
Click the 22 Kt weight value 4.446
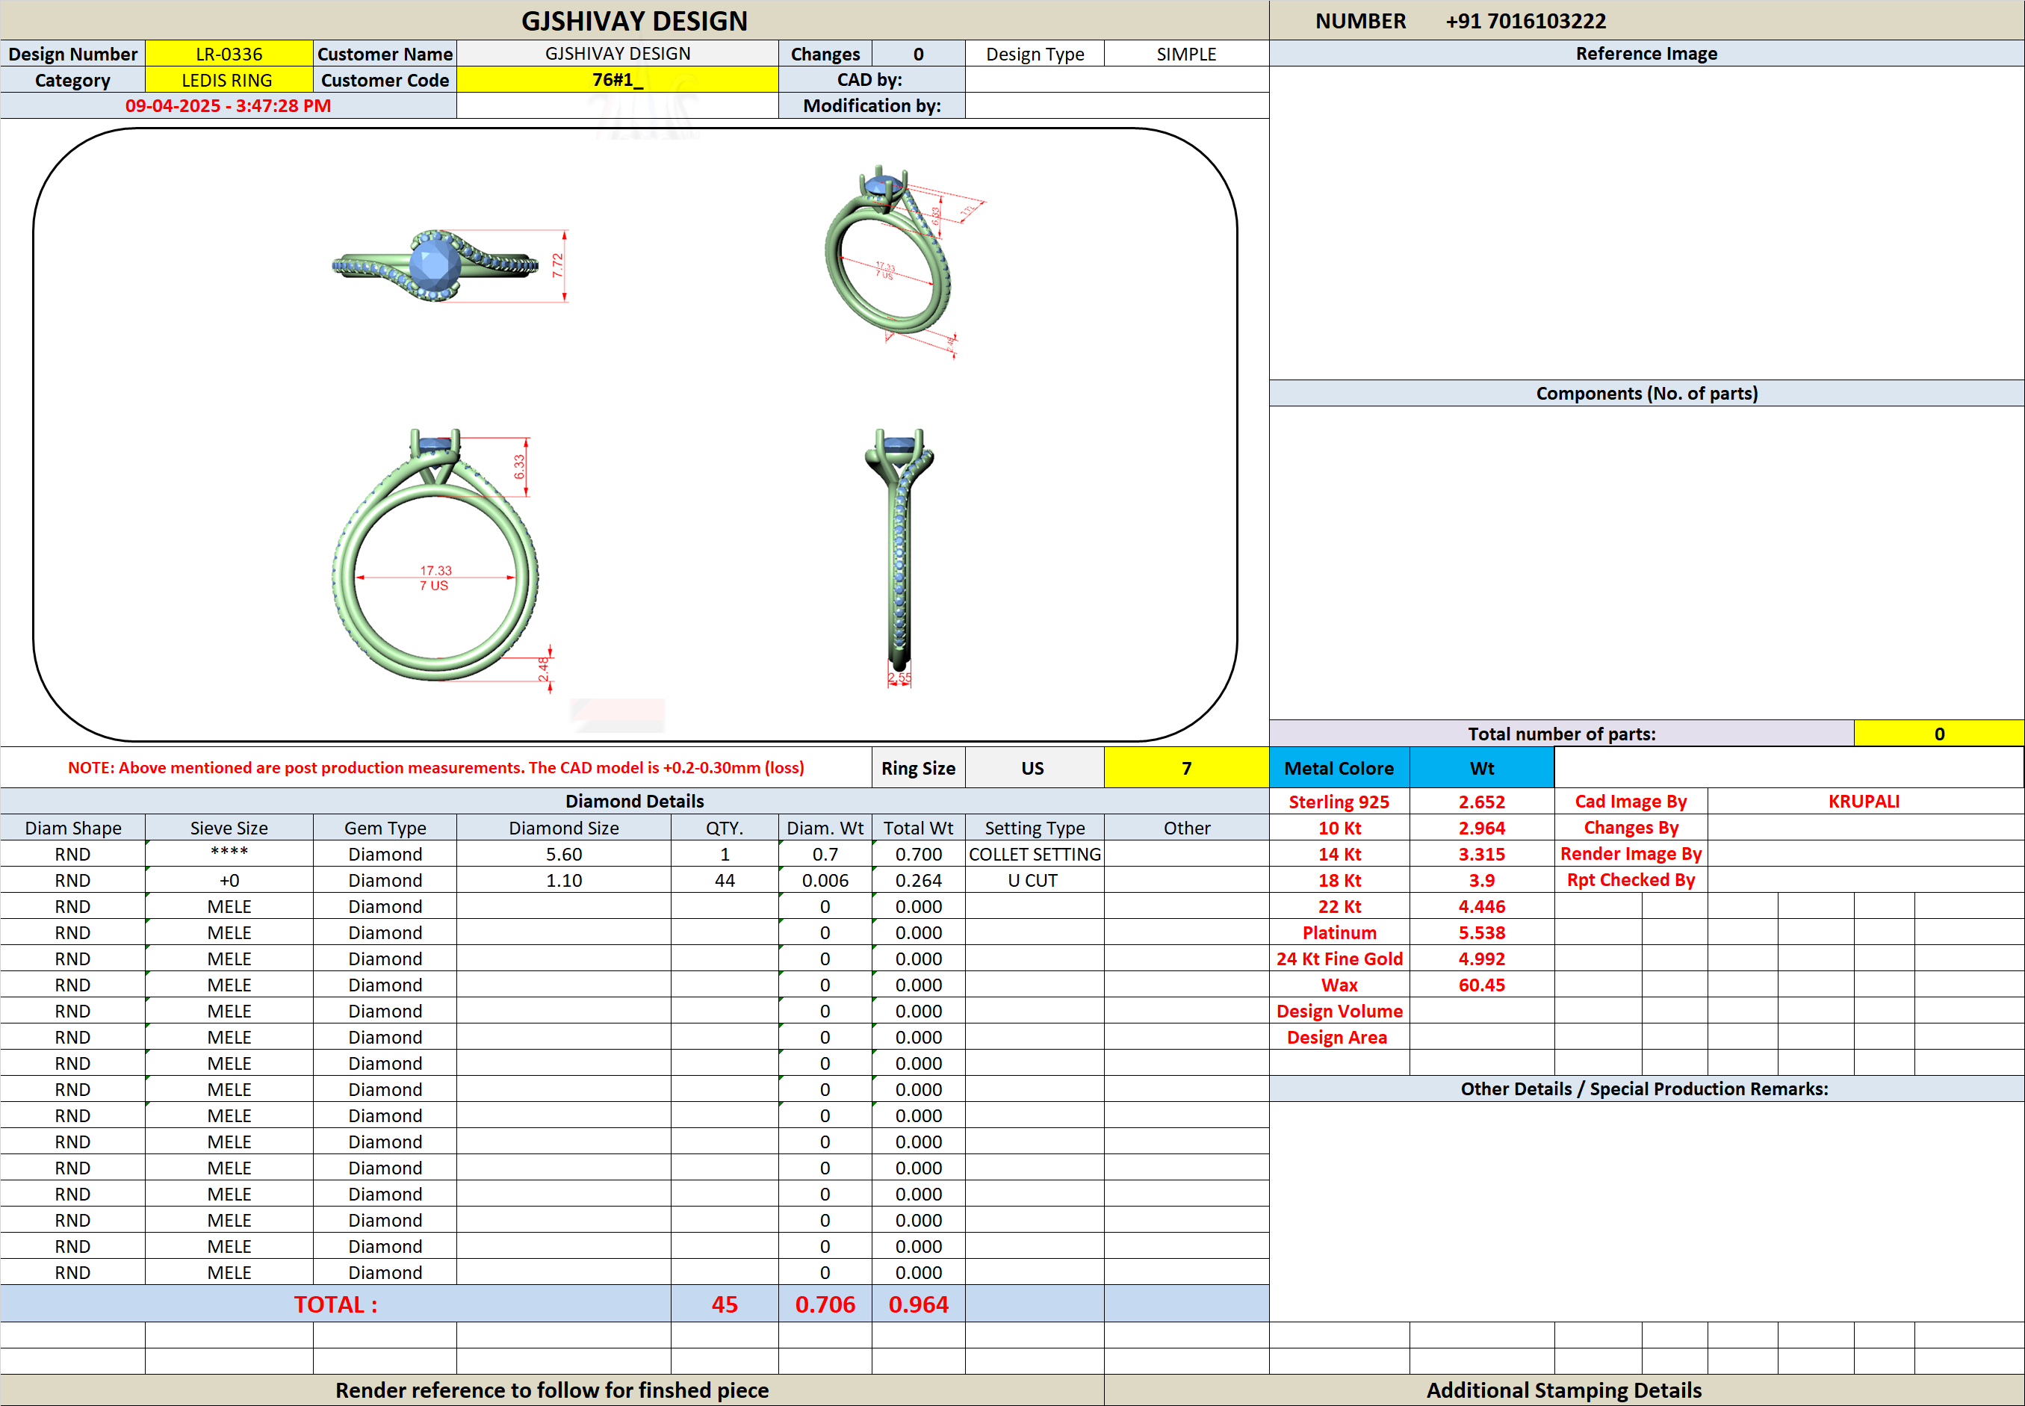pyautogui.click(x=1481, y=906)
